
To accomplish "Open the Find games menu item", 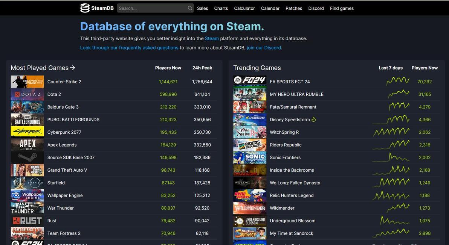I will [x=342, y=8].
